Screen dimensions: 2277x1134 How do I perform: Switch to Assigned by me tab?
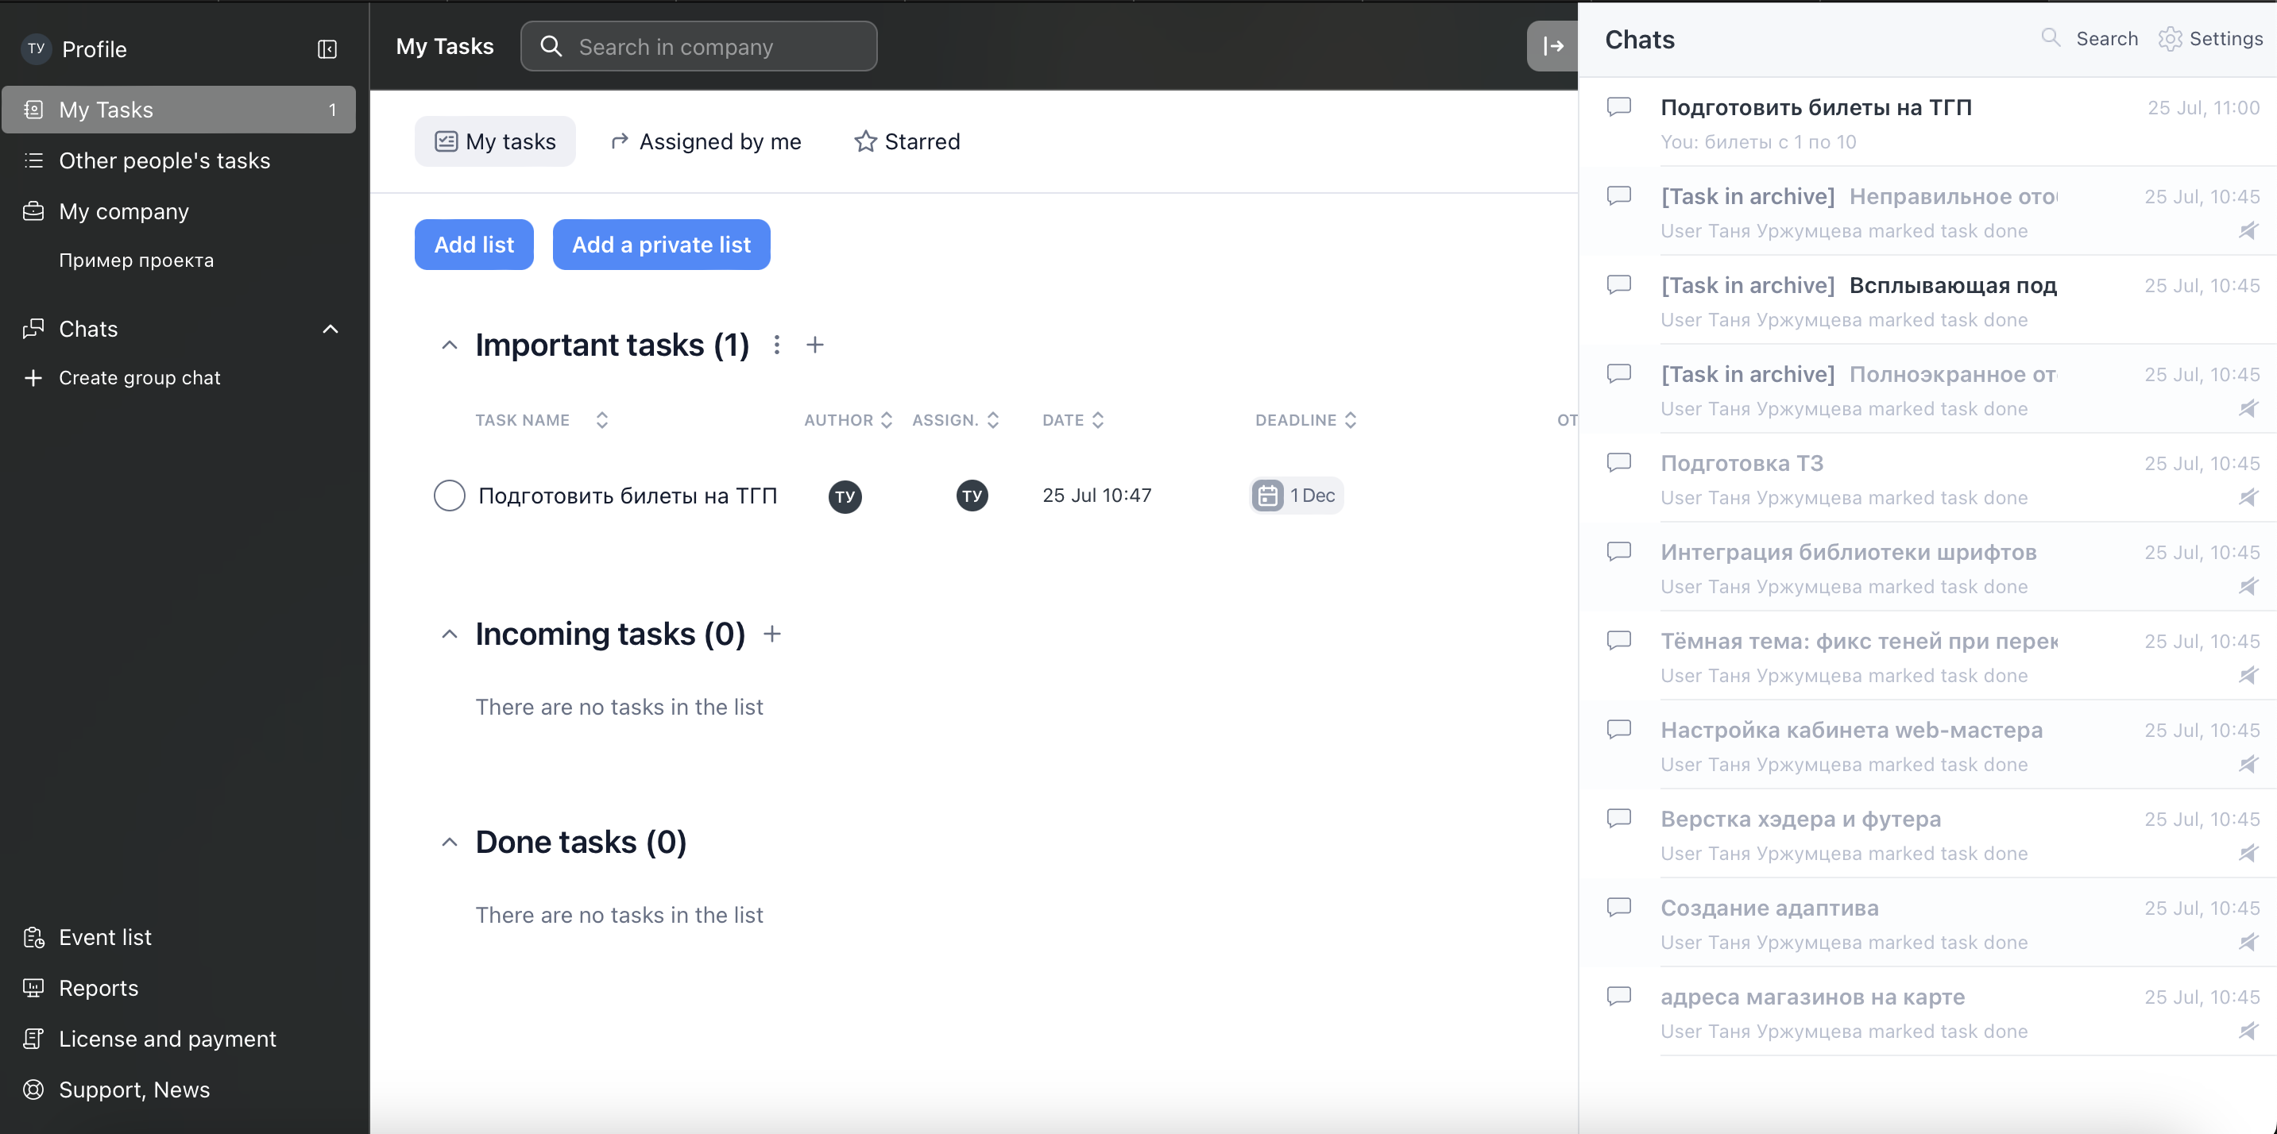tap(706, 141)
